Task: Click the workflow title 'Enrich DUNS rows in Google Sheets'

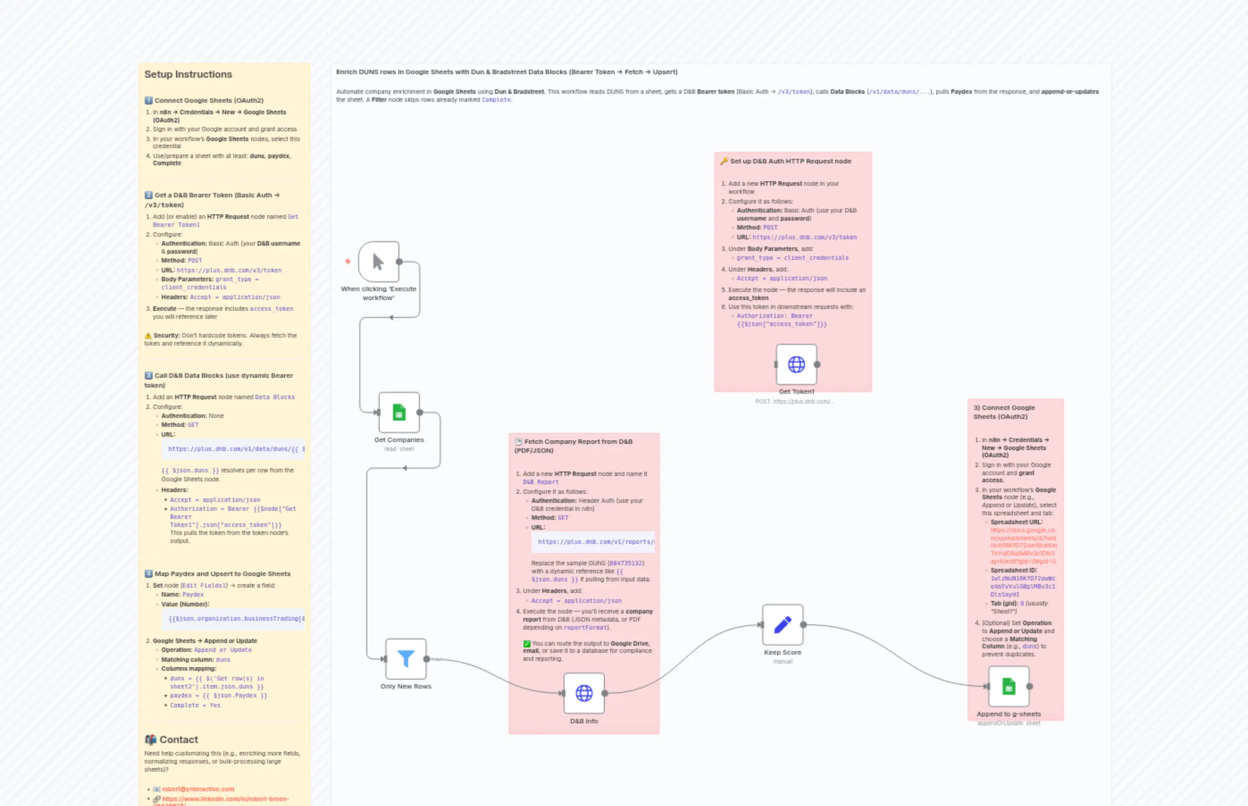Action: coord(506,72)
